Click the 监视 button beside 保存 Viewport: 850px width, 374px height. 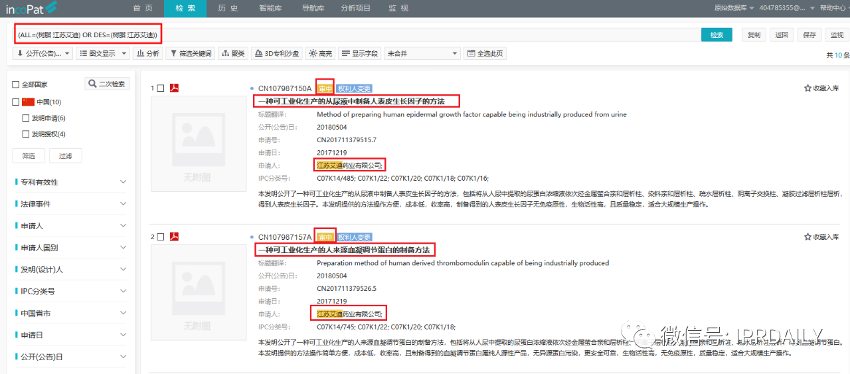836,35
